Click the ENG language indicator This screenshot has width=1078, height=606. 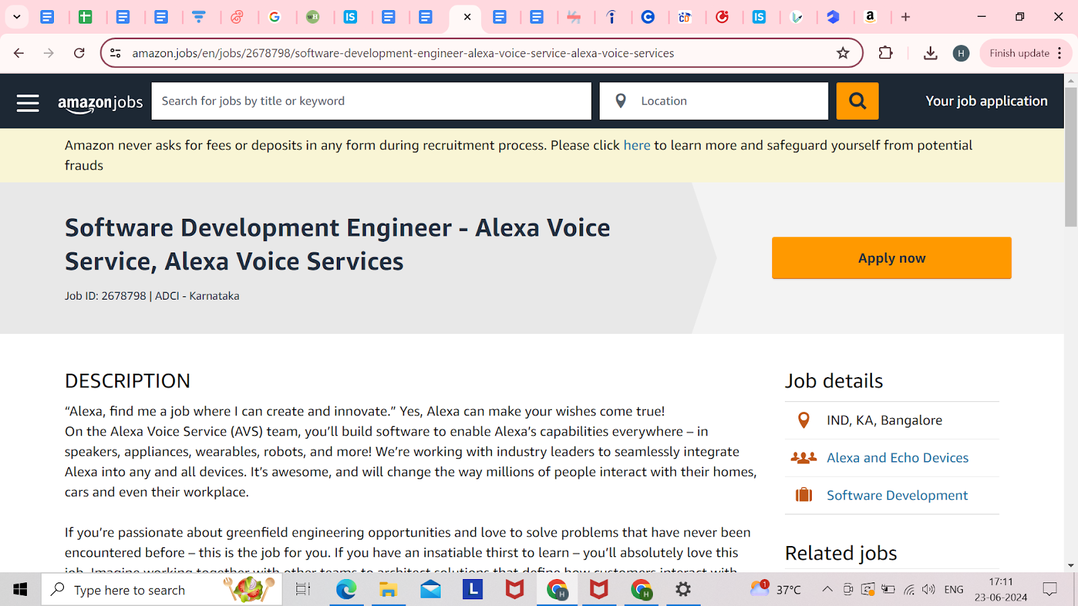(x=953, y=589)
